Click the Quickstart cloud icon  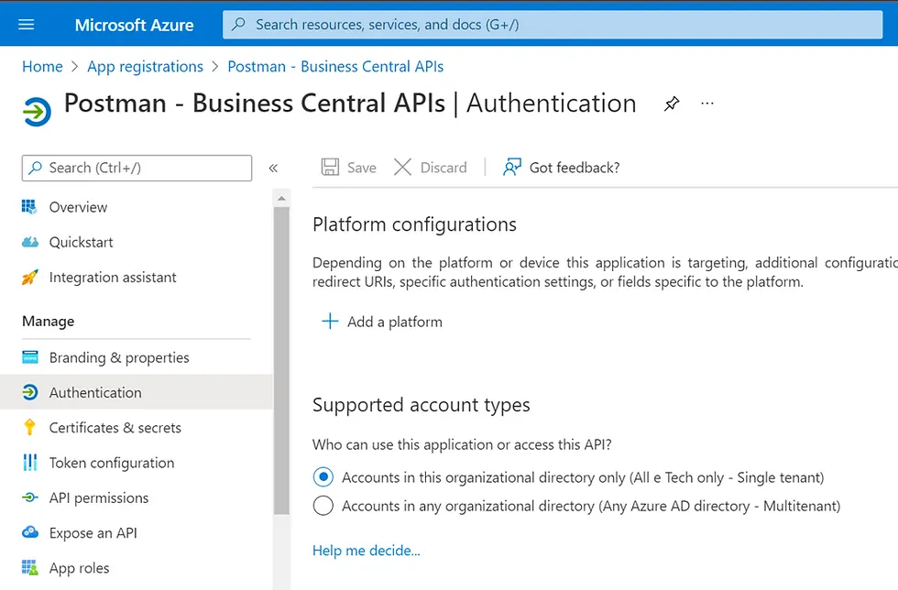point(29,242)
